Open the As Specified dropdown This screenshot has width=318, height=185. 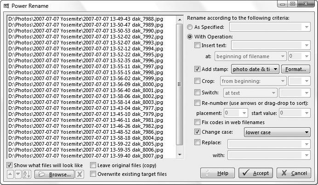(270, 27)
